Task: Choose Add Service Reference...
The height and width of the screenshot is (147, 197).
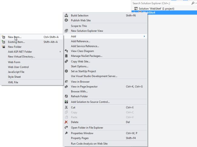Action: (105, 46)
